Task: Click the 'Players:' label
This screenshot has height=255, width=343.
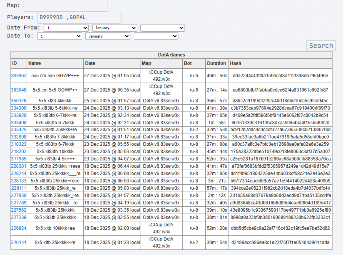Action: (x=20, y=17)
